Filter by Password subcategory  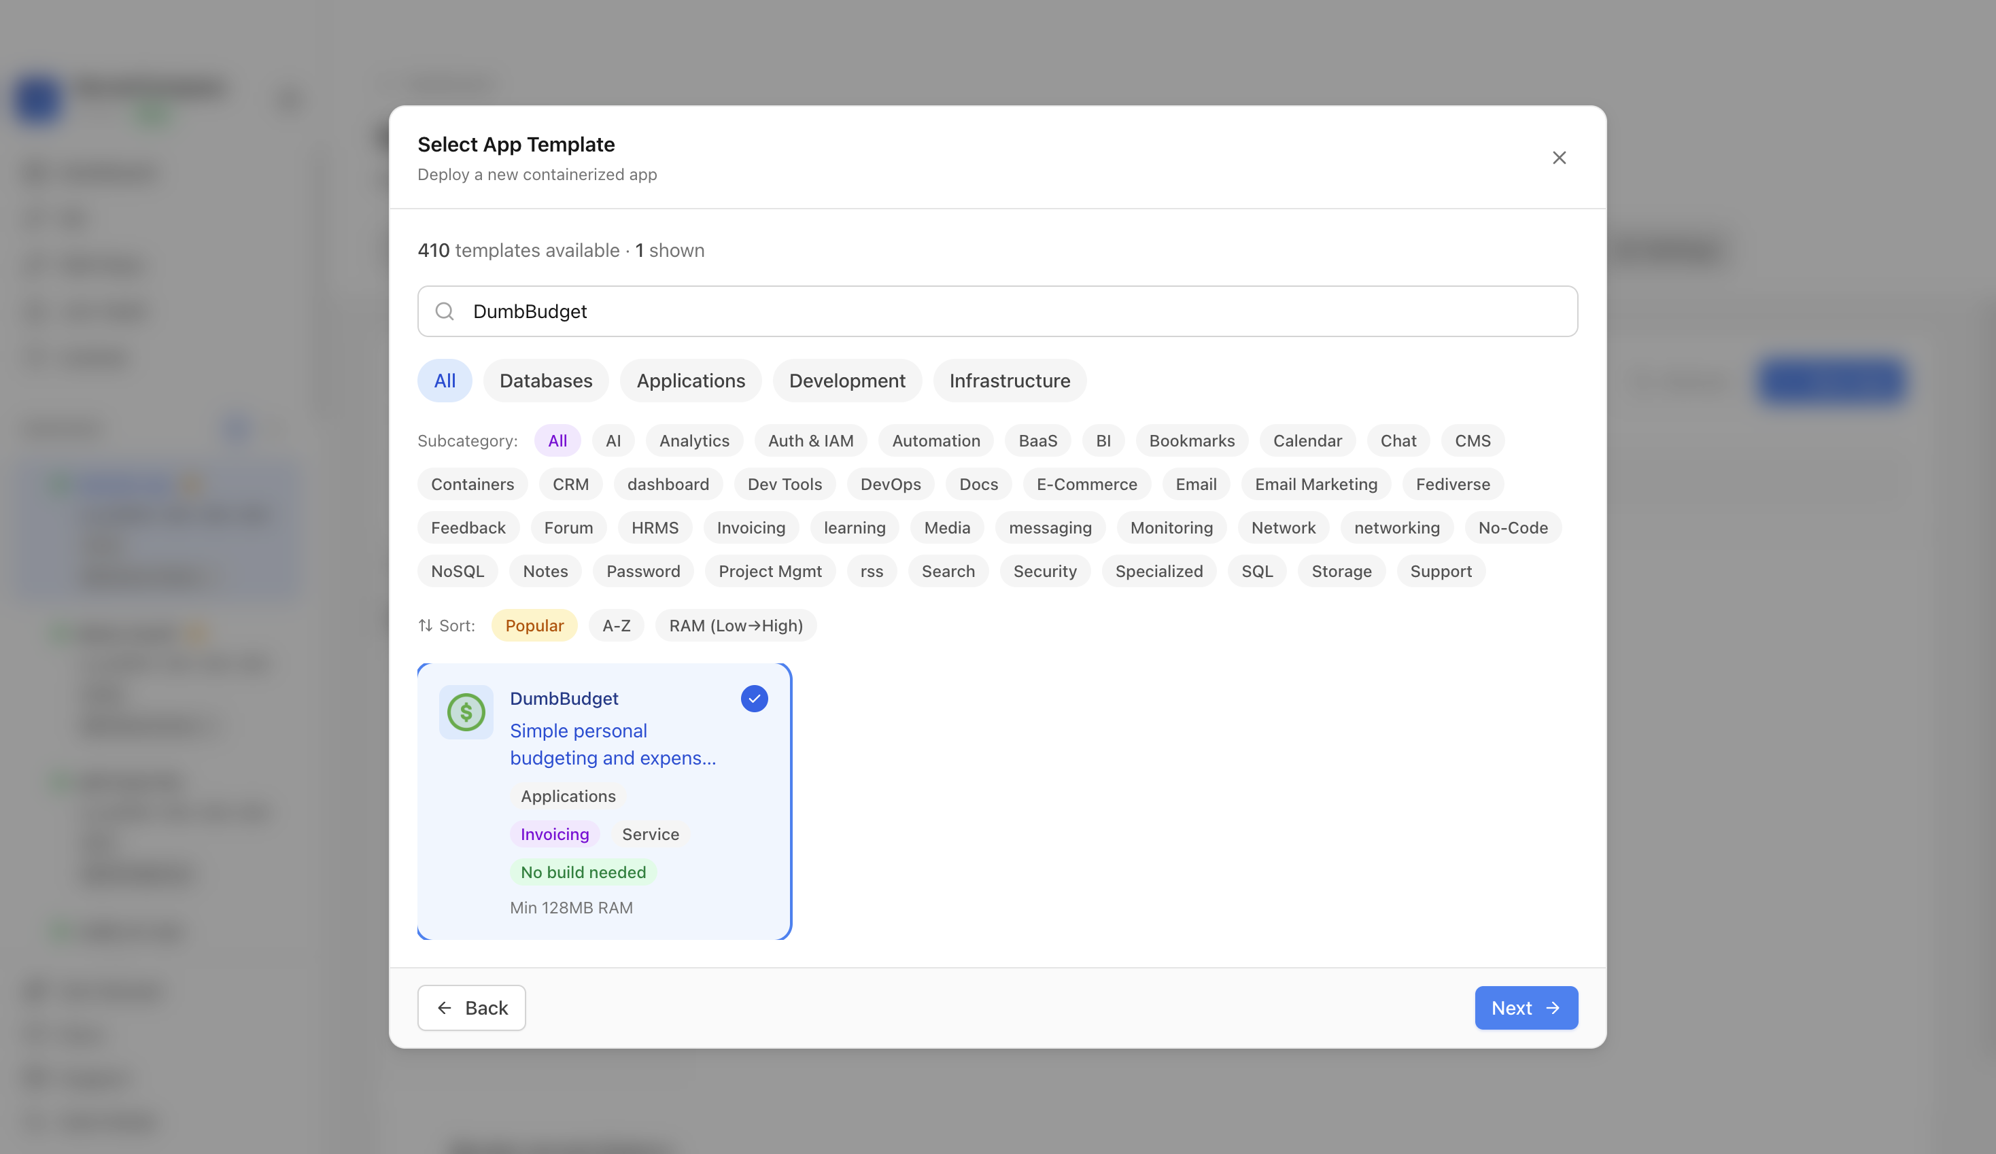[x=642, y=571]
